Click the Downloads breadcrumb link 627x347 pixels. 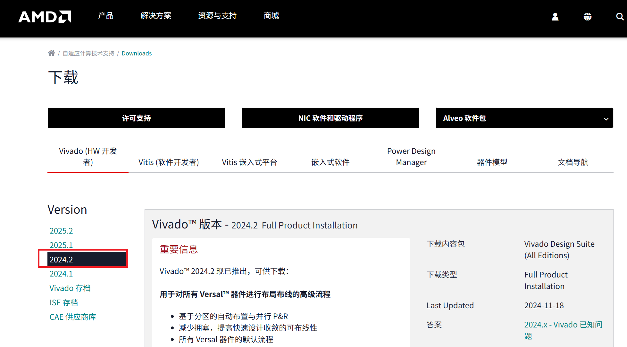(x=137, y=53)
